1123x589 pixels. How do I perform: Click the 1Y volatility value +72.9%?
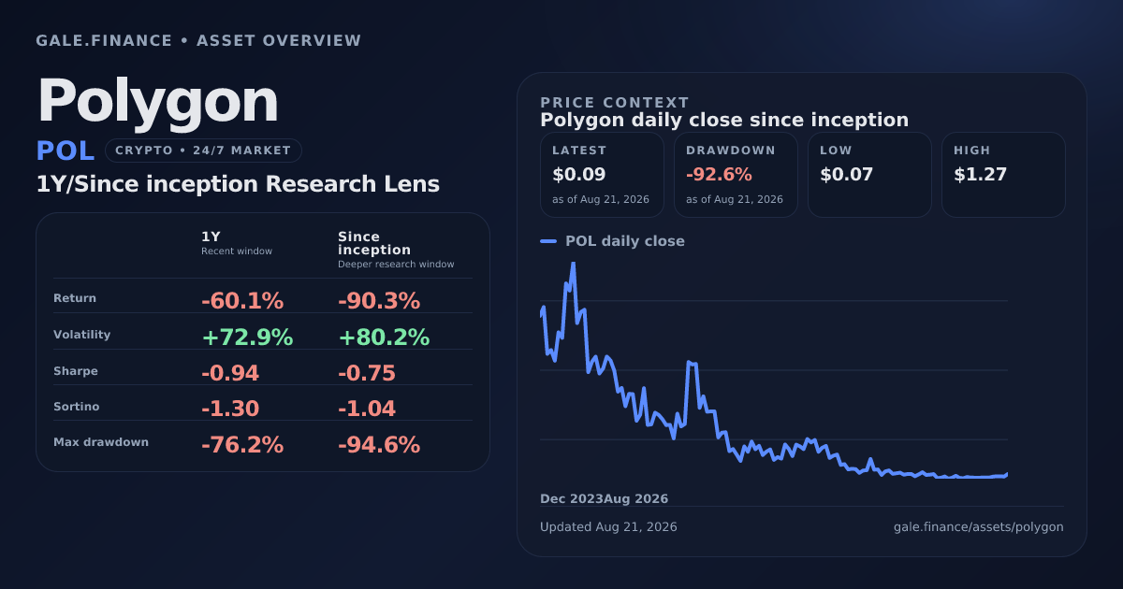point(248,338)
